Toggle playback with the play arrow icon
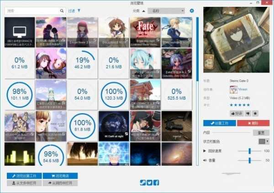 tap(205, 151)
